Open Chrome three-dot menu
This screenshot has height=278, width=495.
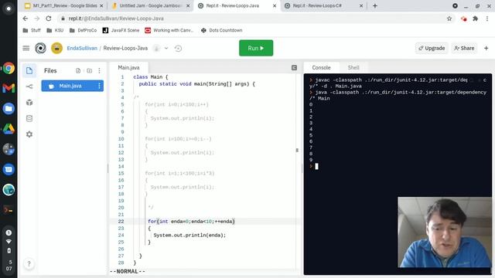click(487, 19)
